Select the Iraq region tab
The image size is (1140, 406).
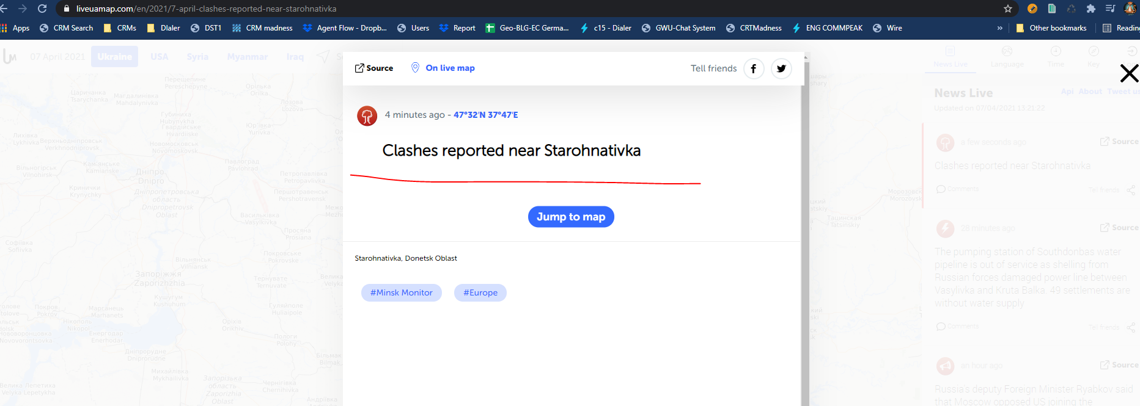(295, 57)
